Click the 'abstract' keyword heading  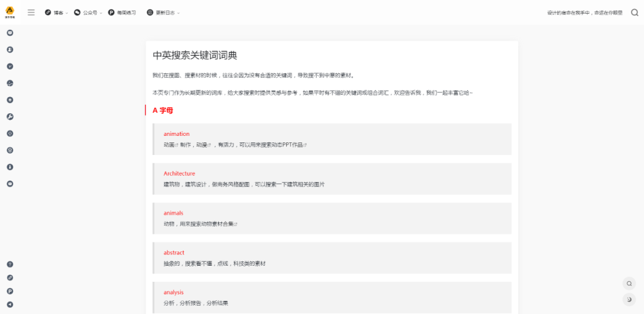coord(174,253)
